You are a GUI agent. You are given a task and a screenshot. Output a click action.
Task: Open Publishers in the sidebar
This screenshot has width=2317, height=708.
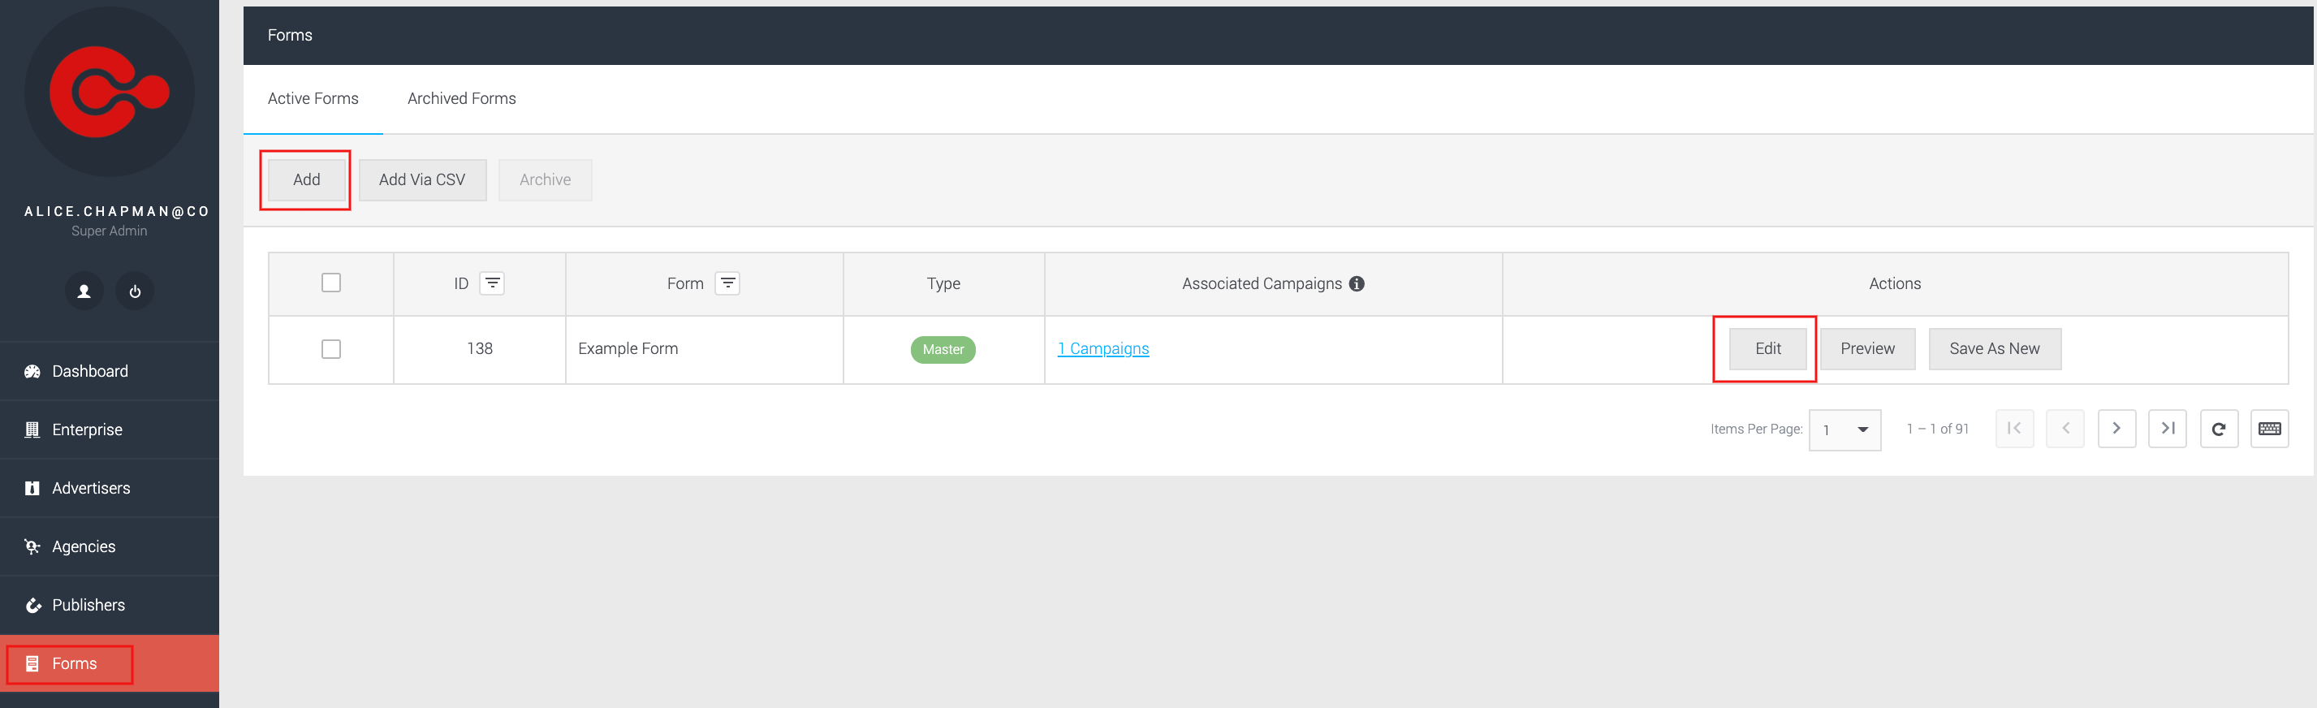110,606
